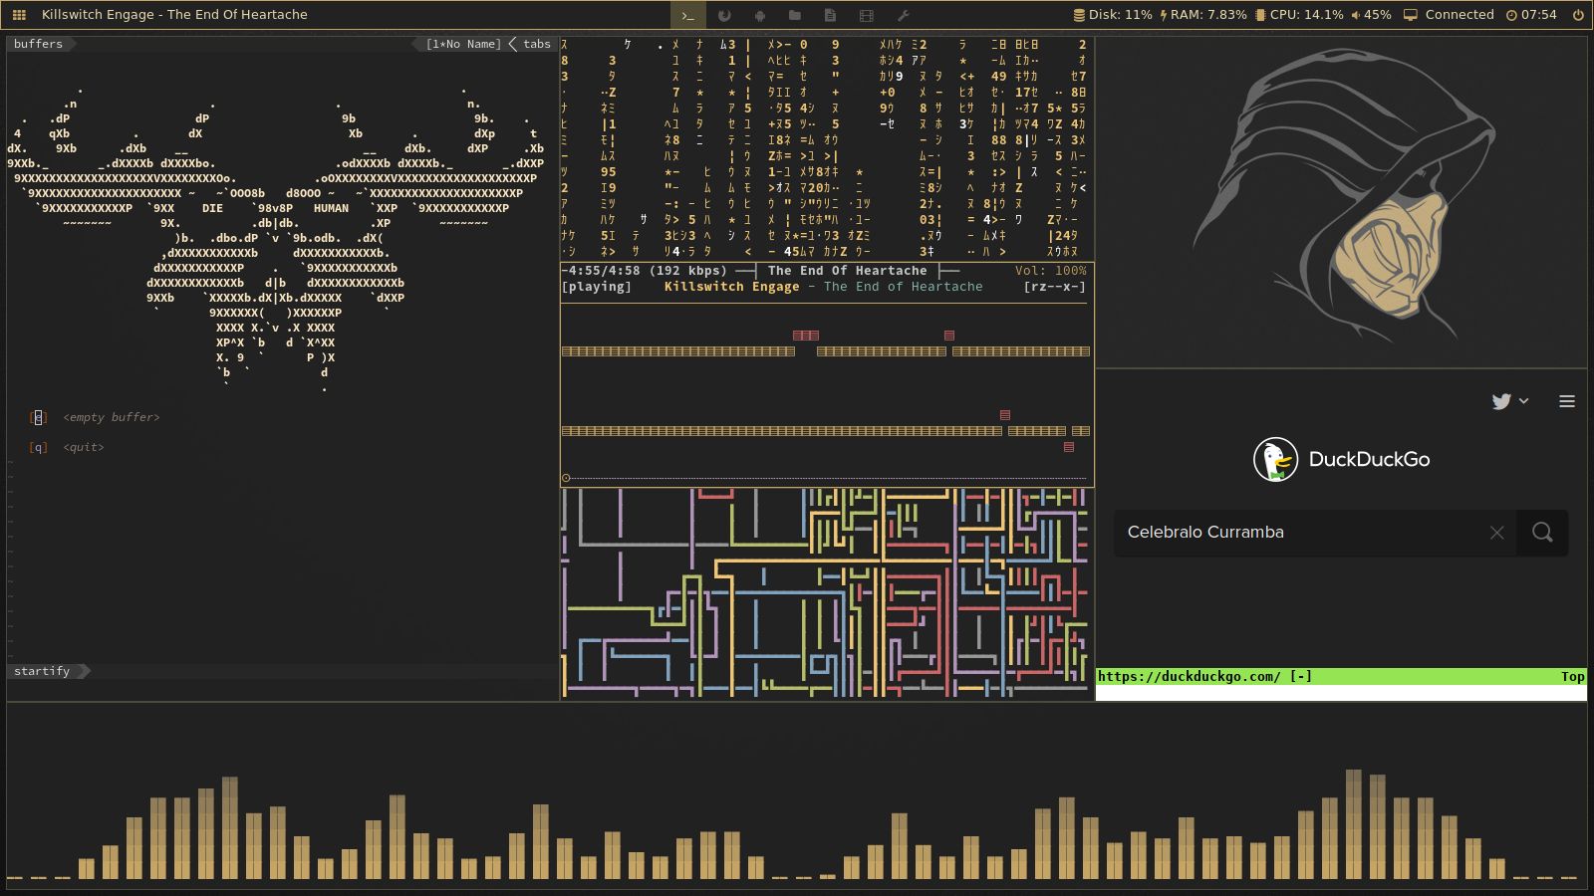Select the 'tabs' label in vim tabline
Image resolution: width=1594 pixels, height=896 pixels.
pos(536,44)
